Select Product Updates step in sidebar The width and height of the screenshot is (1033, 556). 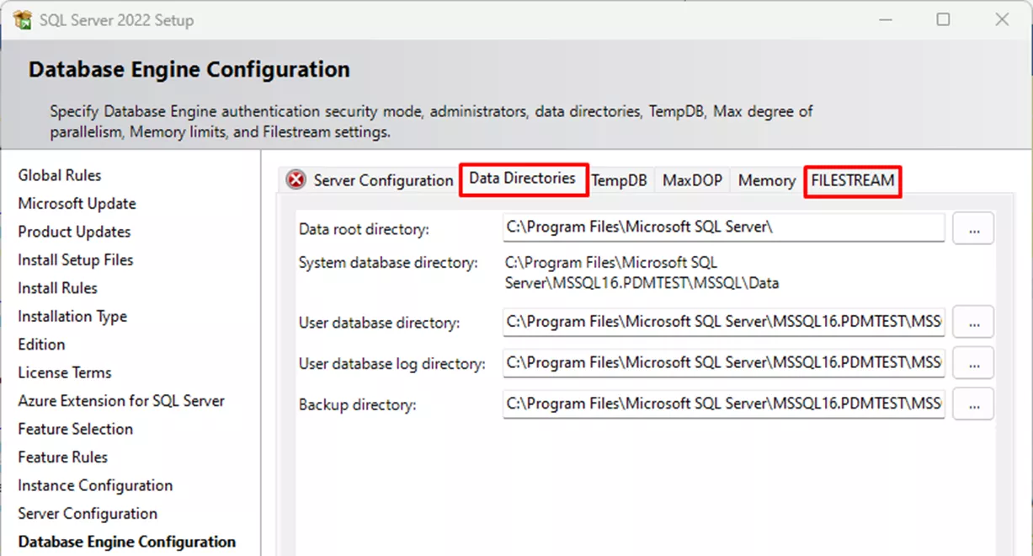pyautogui.click(x=74, y=232)
